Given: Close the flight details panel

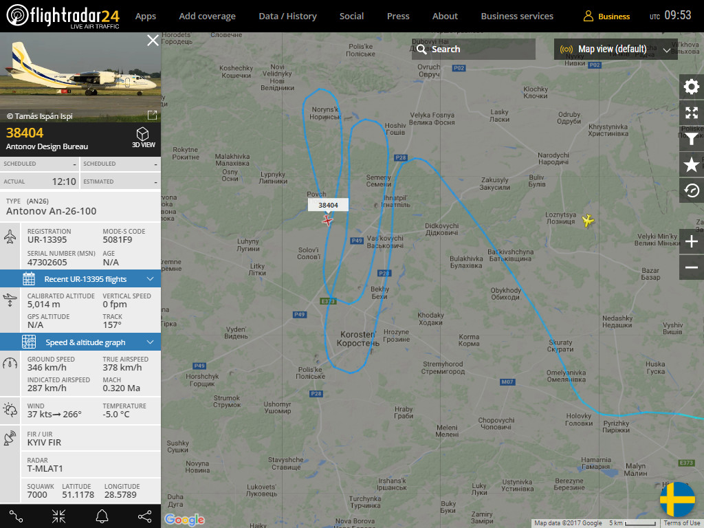Looking at the screenshot, I should pyautogui.click(x=153, y=41).
